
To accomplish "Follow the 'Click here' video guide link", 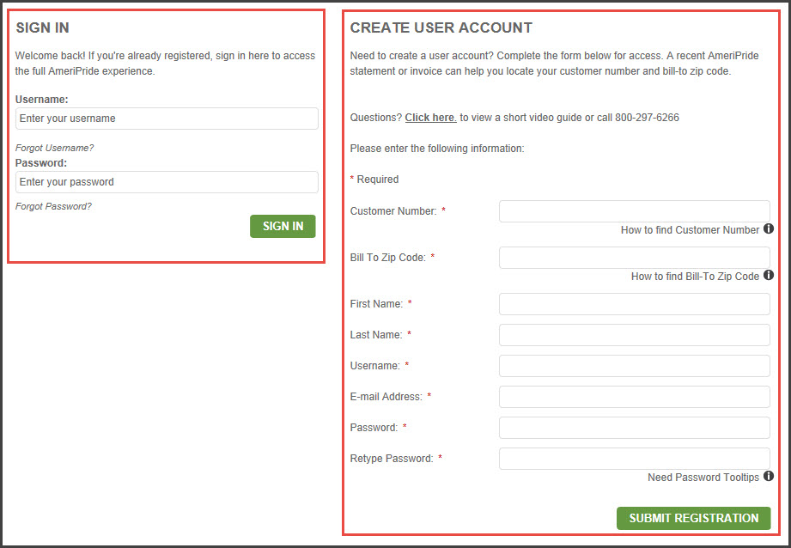I will pyautogui.click(x=430, y=118).
